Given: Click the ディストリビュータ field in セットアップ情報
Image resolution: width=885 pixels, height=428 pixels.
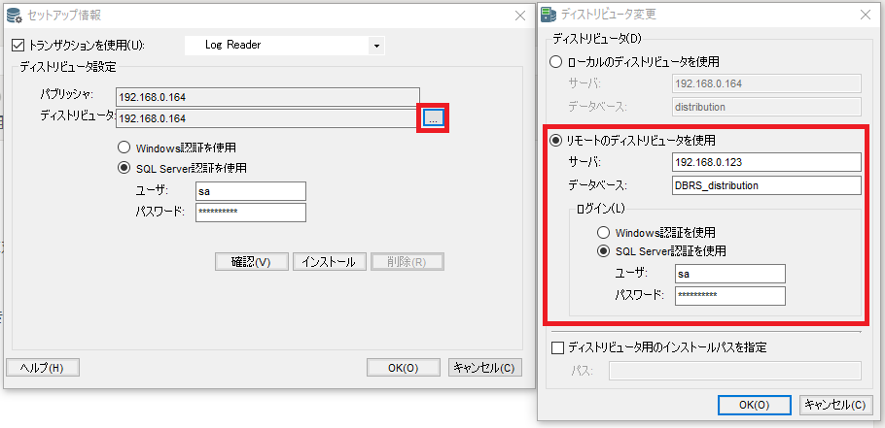Looking at the screenshot, I should tap(267, 118).
